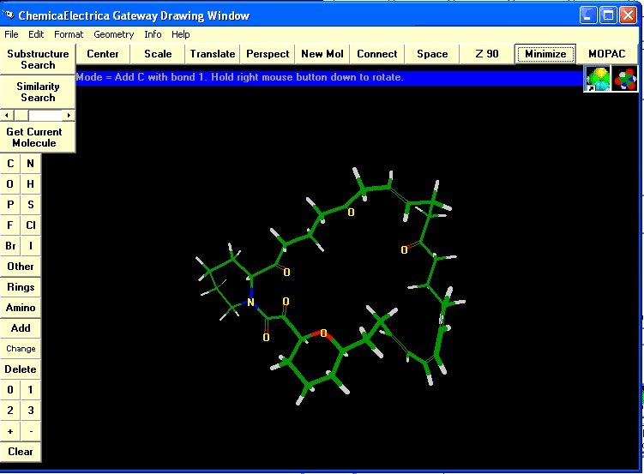
Task: Select sulfur element S
Action: tap(30, 204)
